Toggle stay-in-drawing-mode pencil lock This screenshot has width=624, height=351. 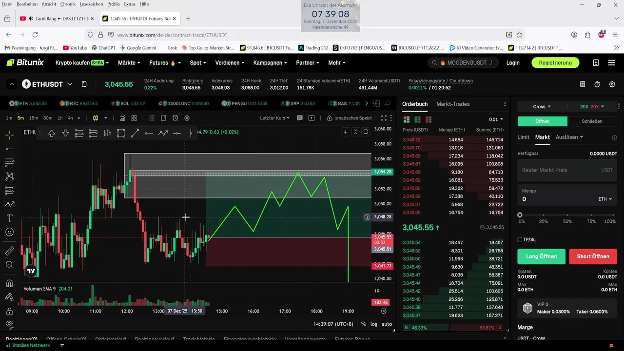[9, 297]
